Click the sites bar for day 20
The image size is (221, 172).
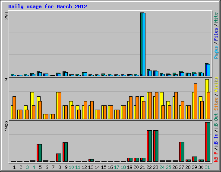point(137,107)
